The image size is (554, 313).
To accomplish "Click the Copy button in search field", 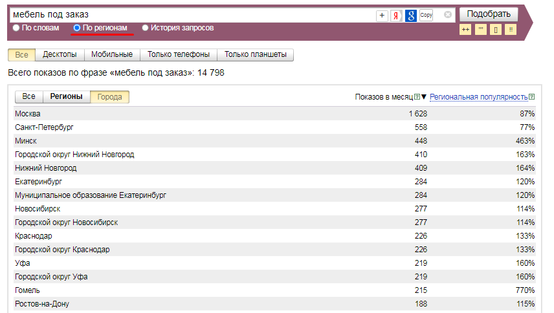I will pyautogui.click(x=426, y=15).
